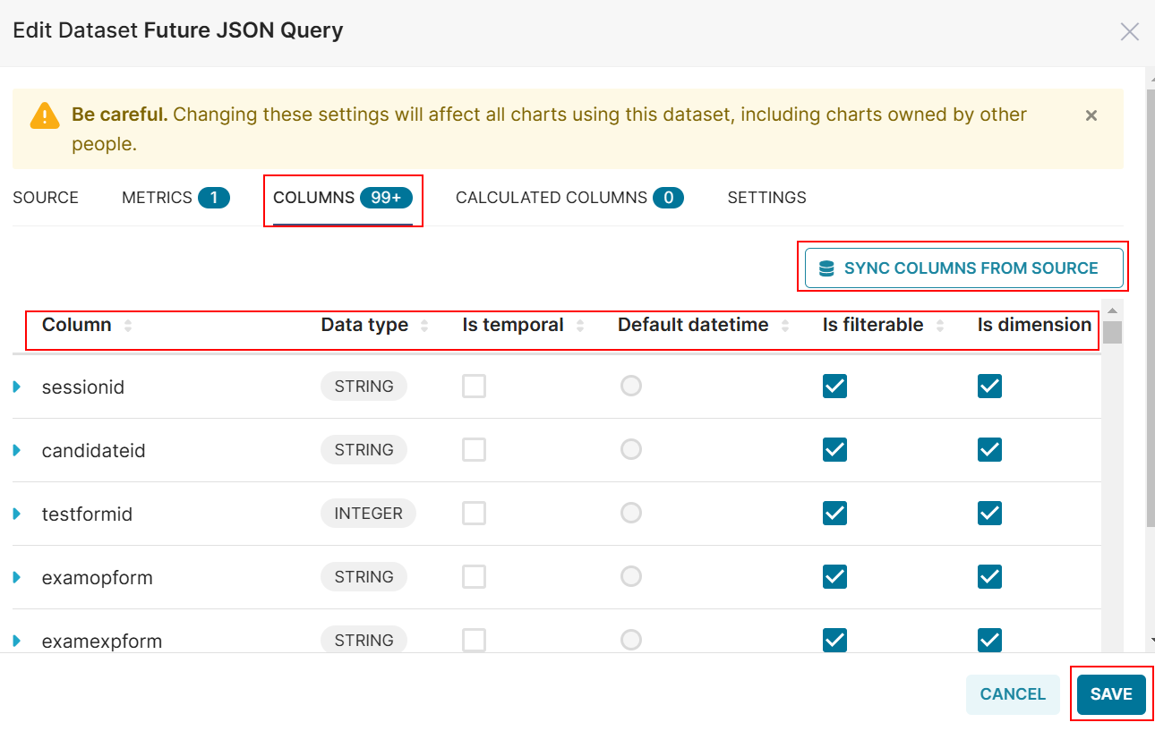Screen dimensions: 1155x731
Task: Expand the examexpform column row
Action: [17, 641]
